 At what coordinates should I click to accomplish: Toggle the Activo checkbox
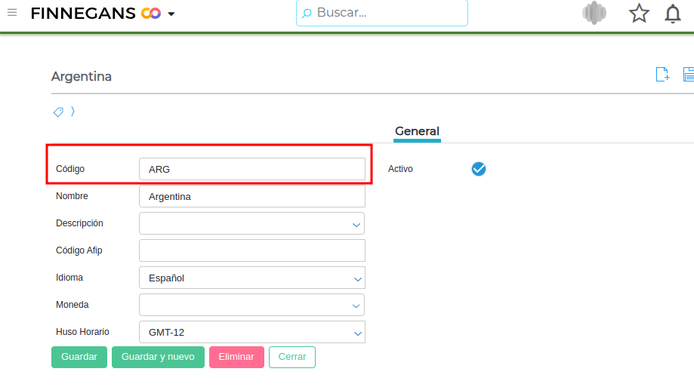(478, 169)
